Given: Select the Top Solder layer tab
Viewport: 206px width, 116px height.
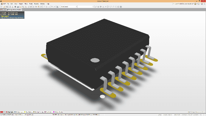Looking at the screenshot, I should [x=48, y=112].
